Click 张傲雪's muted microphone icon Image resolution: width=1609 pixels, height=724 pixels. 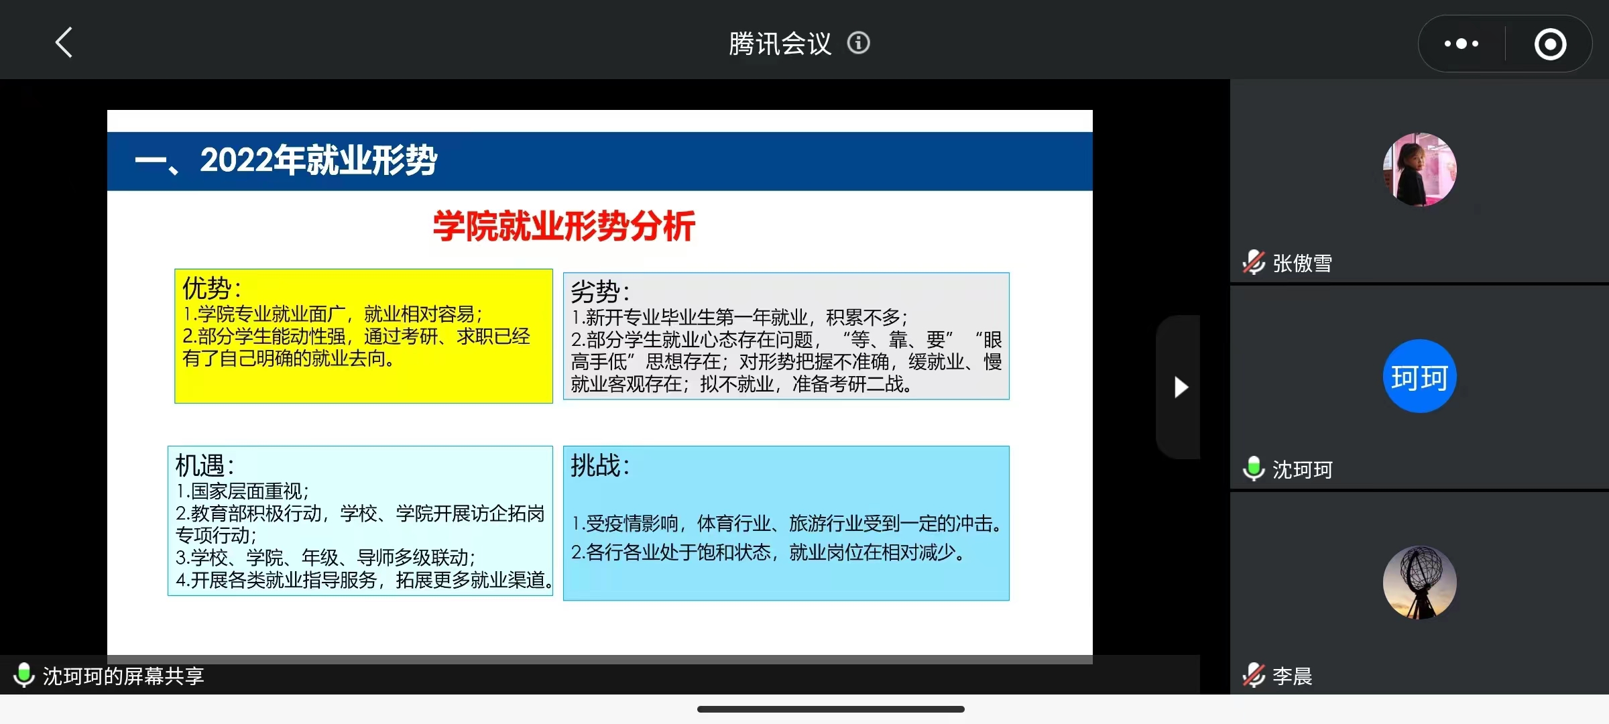pos(1253,263)
